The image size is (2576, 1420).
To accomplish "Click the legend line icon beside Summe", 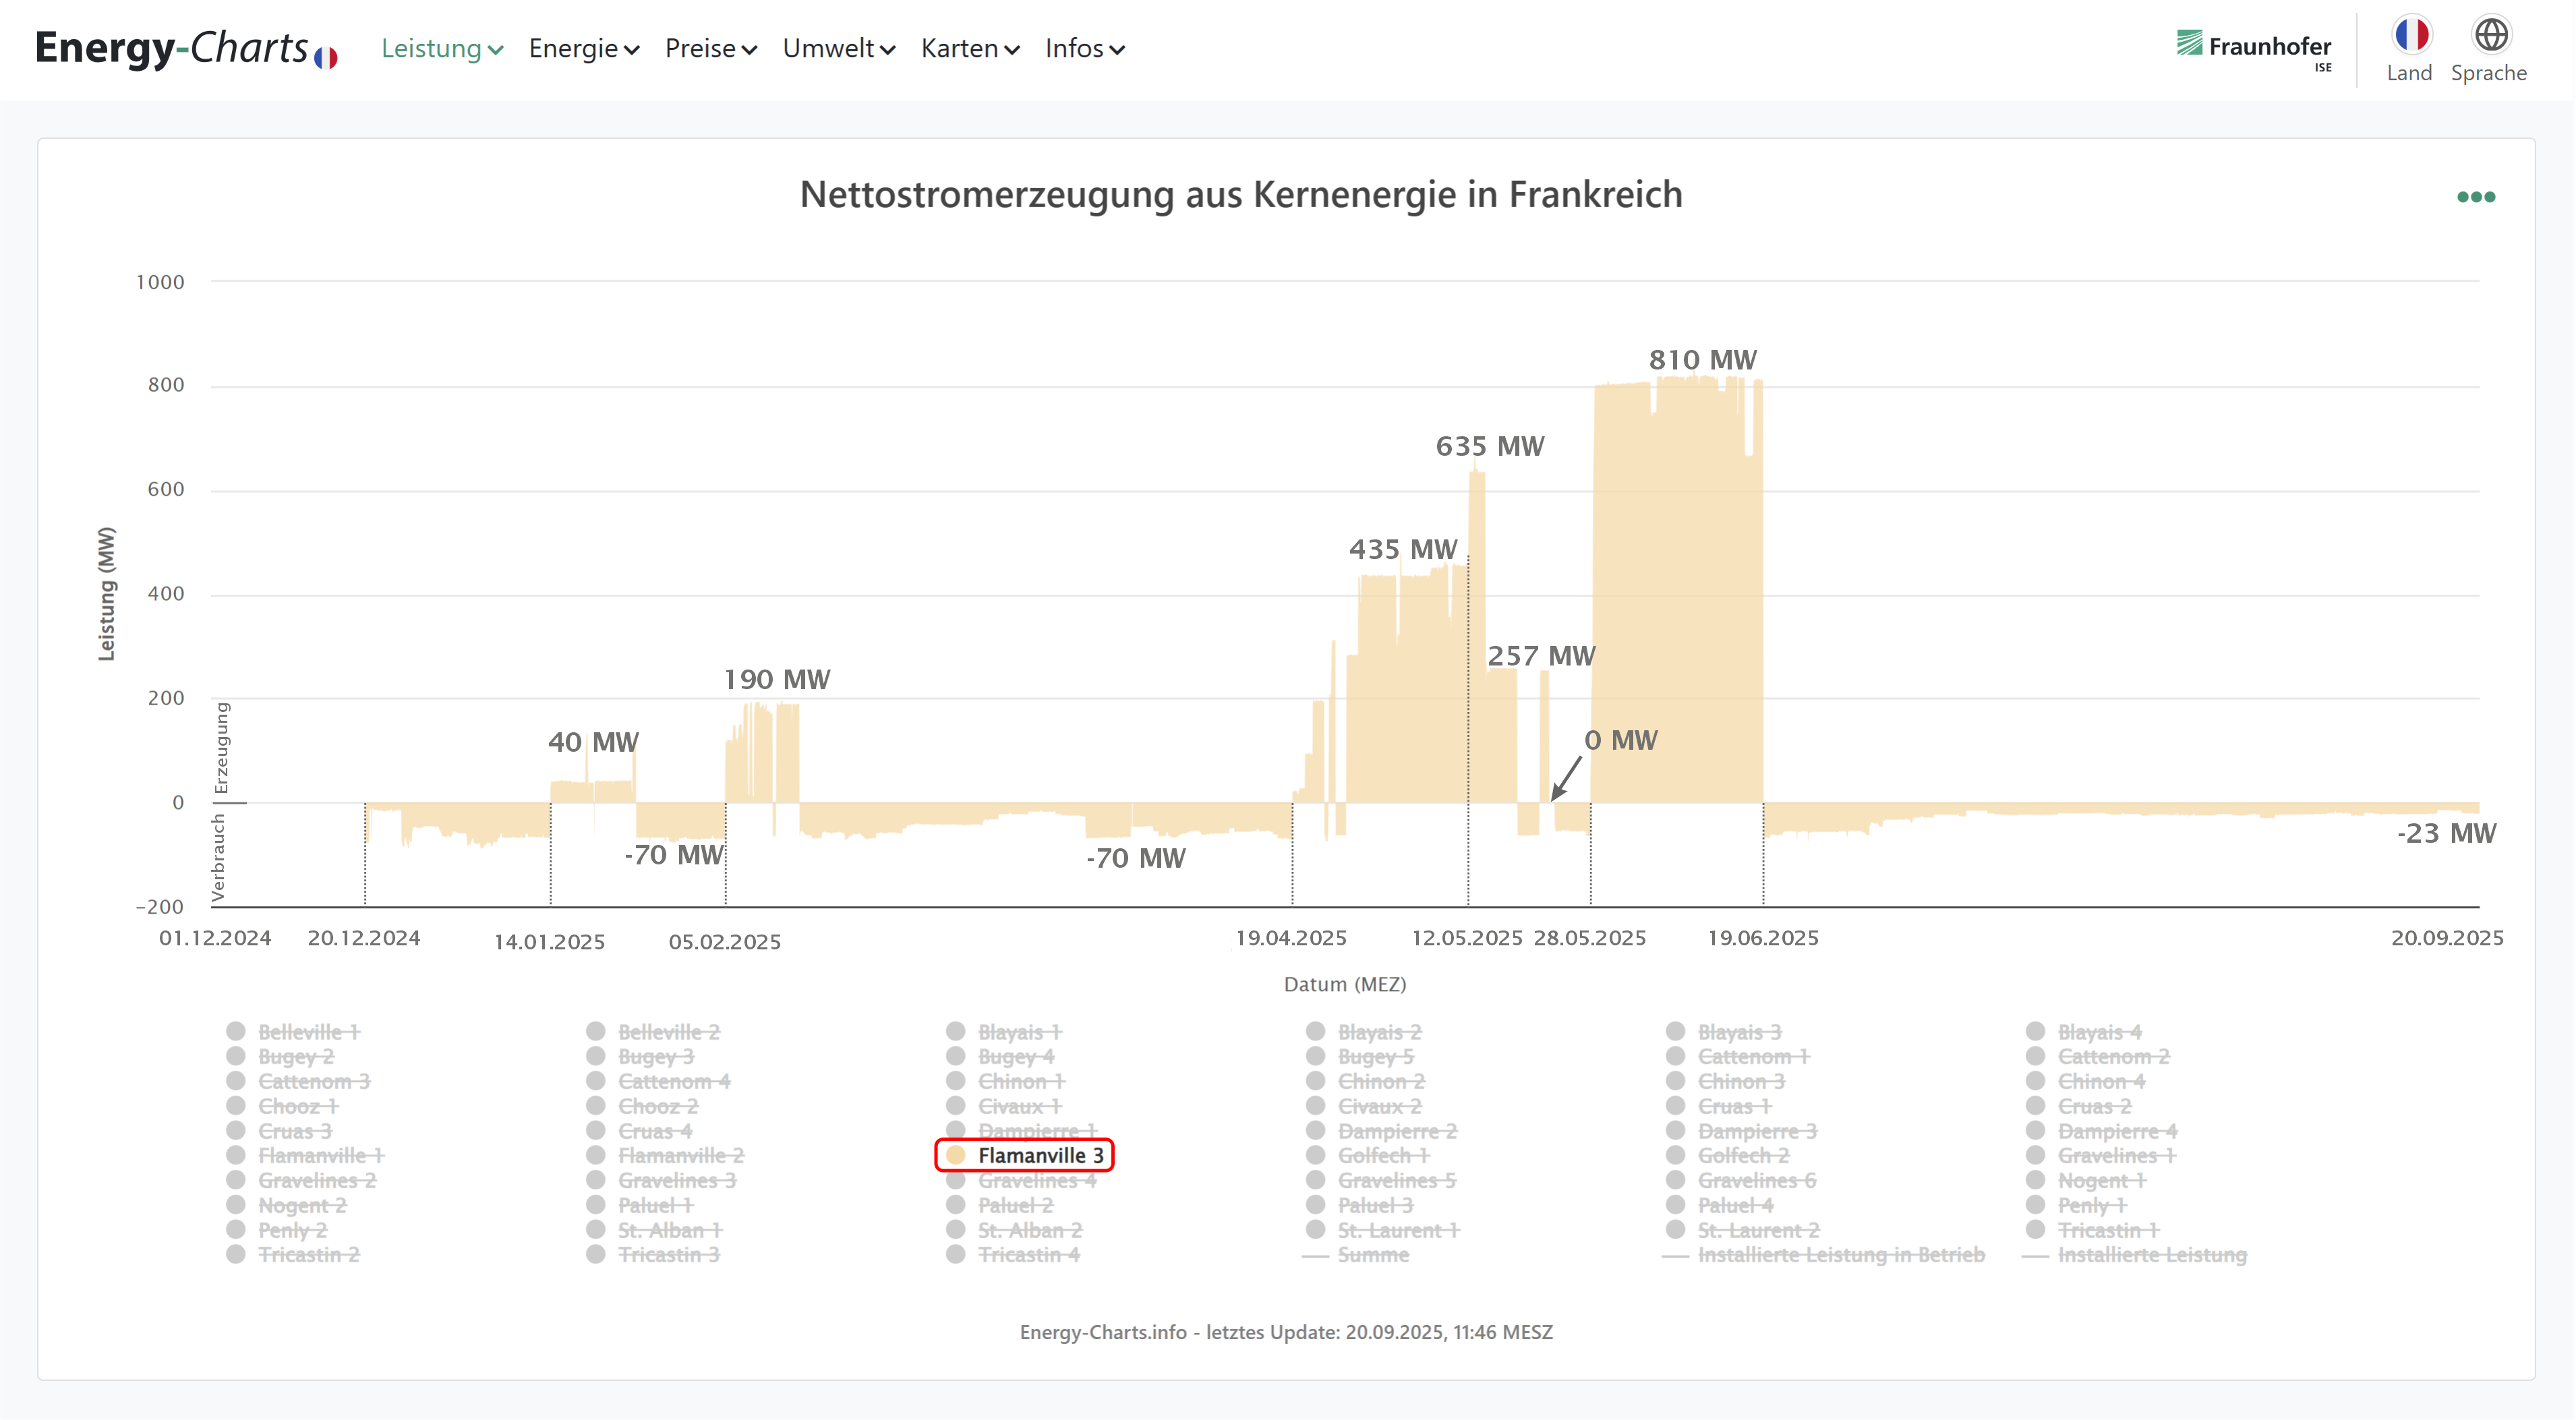I will pos(1315,1256).
